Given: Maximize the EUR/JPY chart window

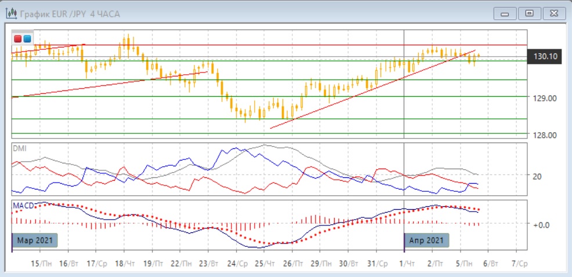Looking at the screenshot, I should 529,14.
